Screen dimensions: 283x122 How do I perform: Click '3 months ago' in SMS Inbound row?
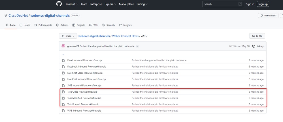click(x=256, y=86)
